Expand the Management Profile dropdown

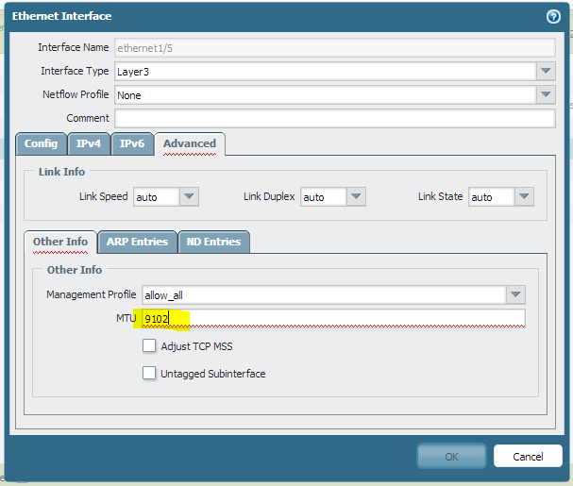(515, 295)
